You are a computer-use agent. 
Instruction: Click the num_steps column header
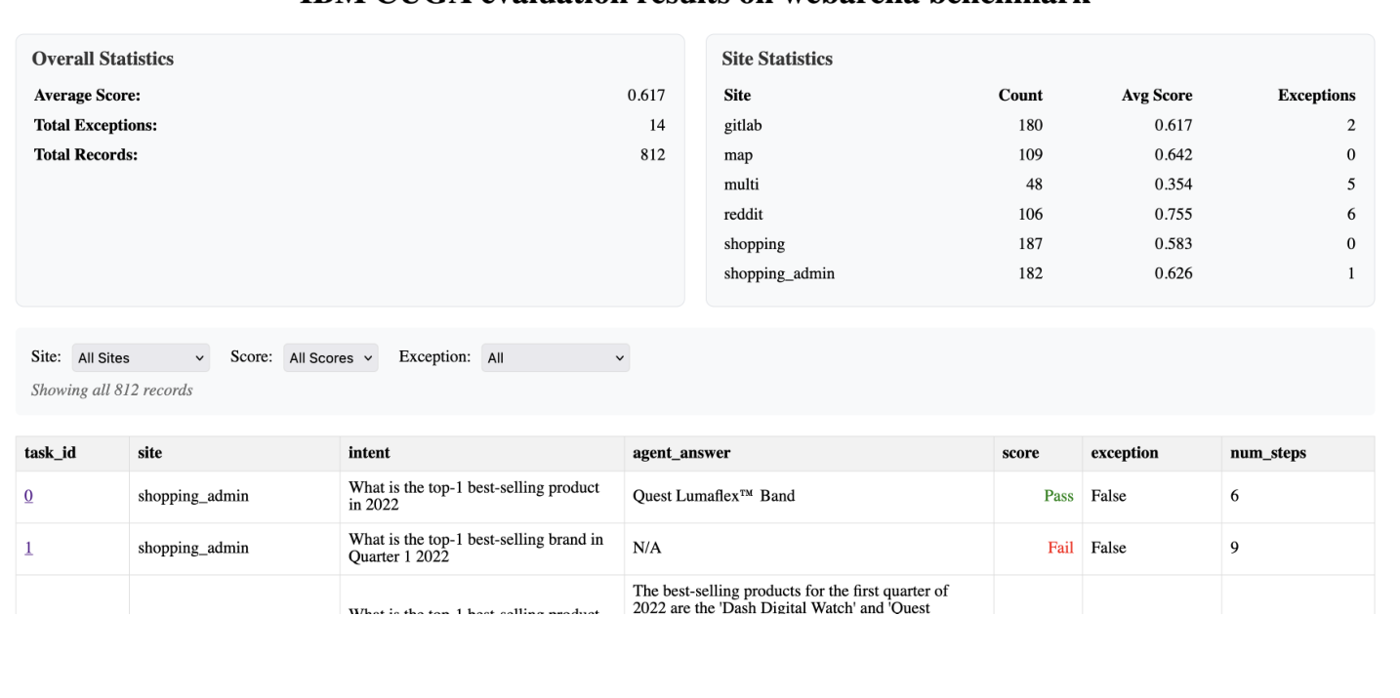(x=1268, y=453)
